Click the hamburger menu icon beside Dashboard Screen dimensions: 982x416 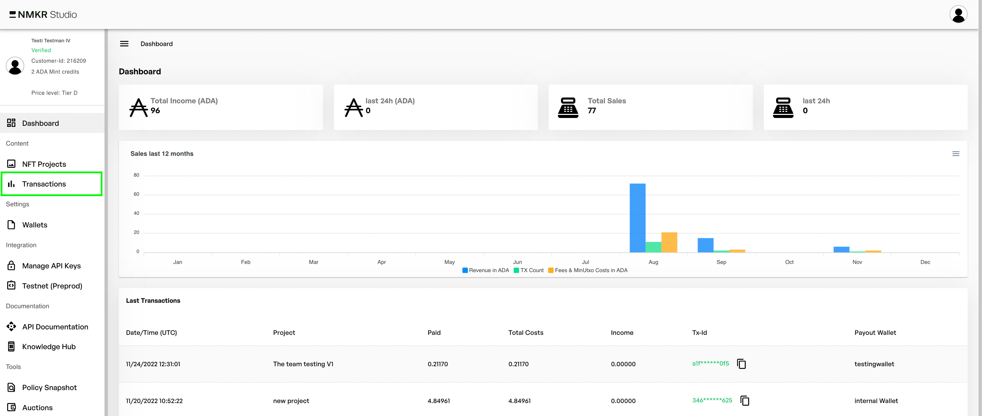[124, 44]
